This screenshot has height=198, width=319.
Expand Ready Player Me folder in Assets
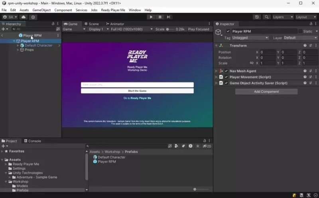6,164
